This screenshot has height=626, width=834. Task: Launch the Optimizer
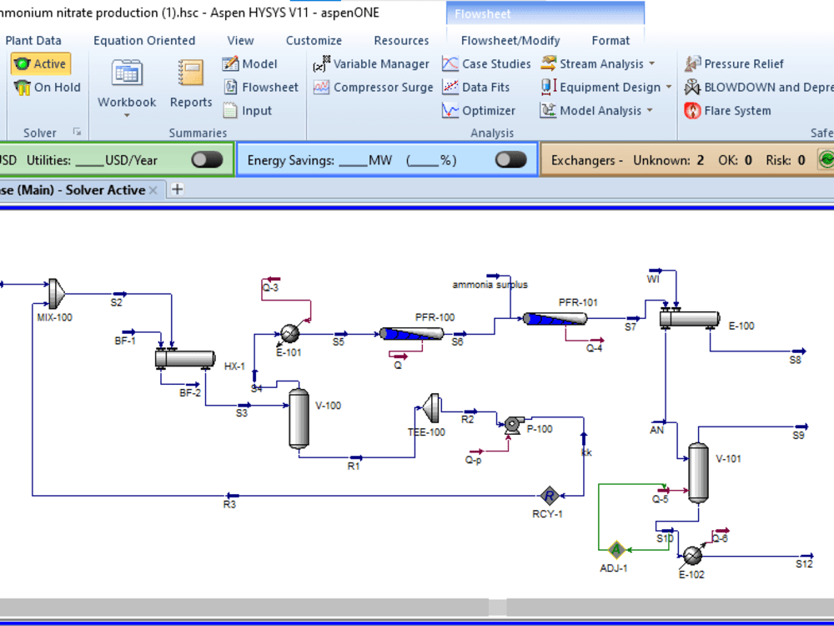[479, 111]
